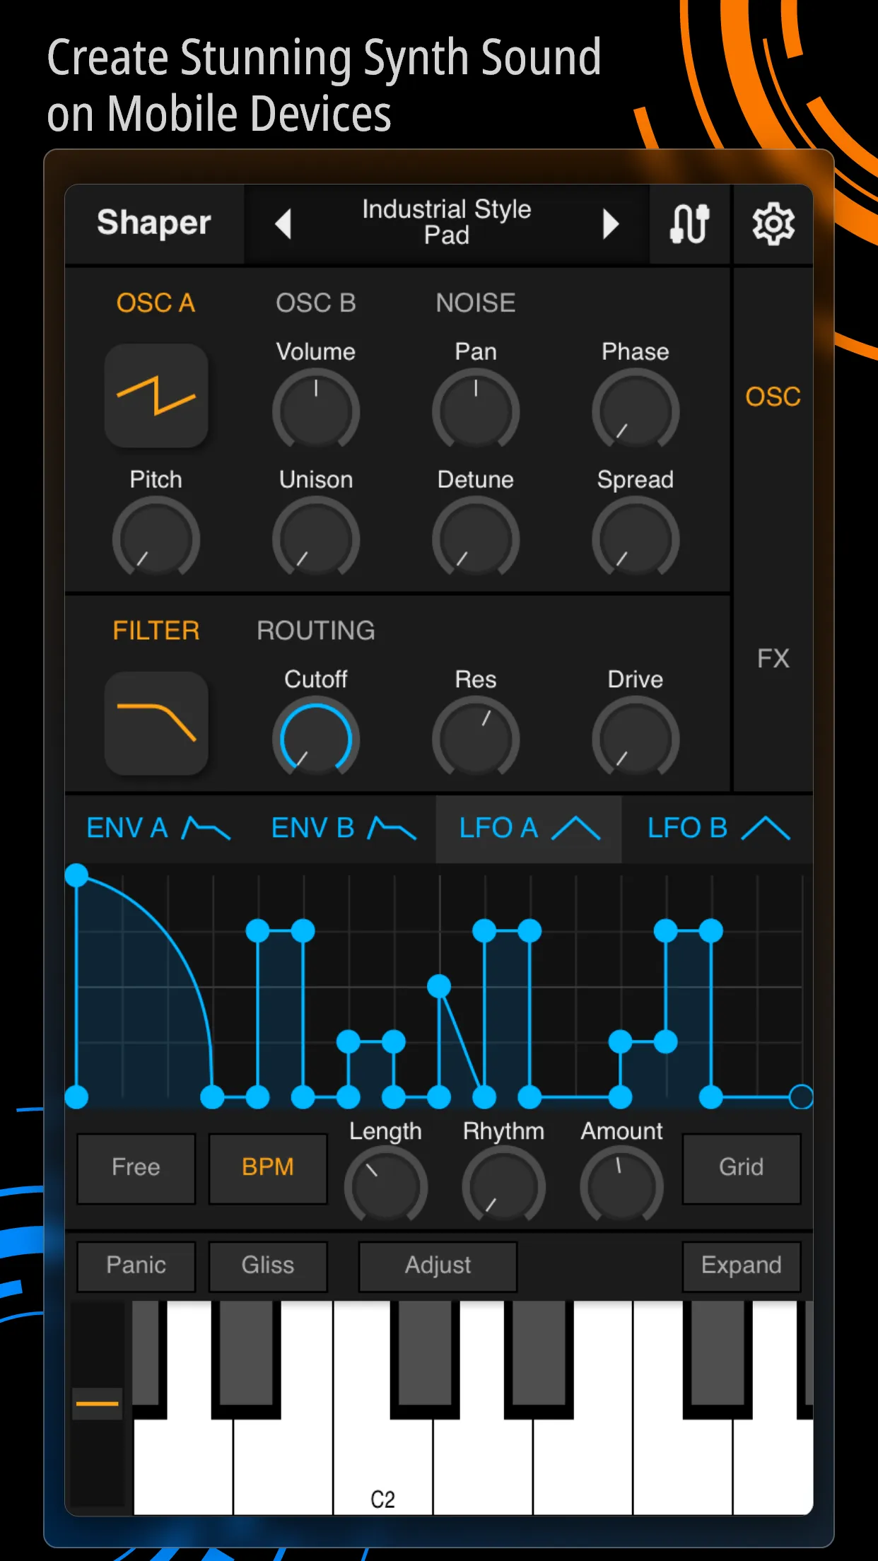The width and height of the screenshot is (878, 1561).
Task: Toggle the Grid snap button
Action: point(741,1167)
